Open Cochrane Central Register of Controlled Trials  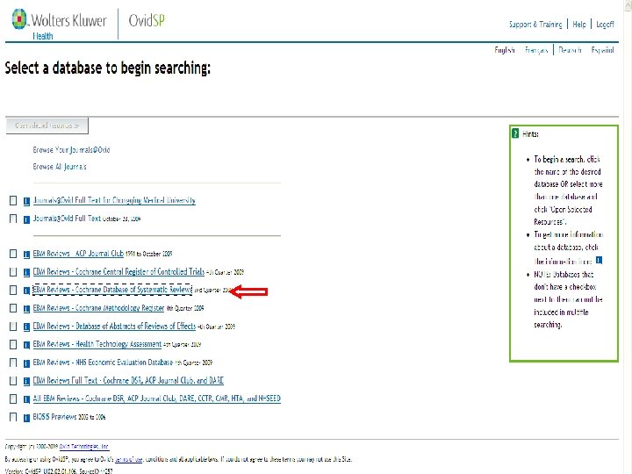coord(118,271)
